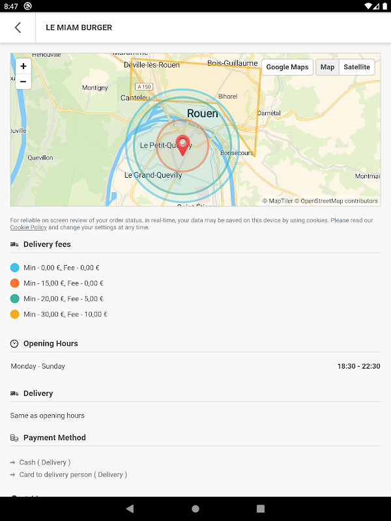Screen dimensions: 391x521
Task: Select the orange delivery zone swatch
Action: coord(14,283)
